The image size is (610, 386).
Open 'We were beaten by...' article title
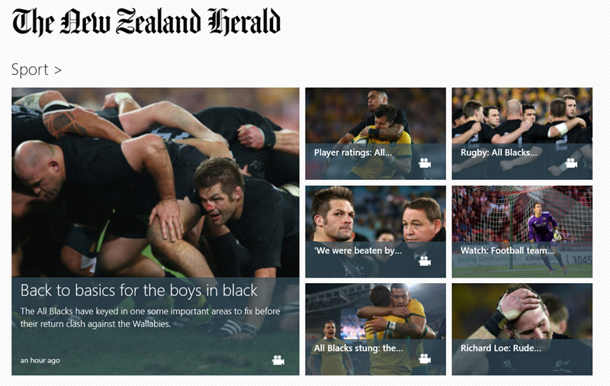pyautogui.click(x=358, y=250)
